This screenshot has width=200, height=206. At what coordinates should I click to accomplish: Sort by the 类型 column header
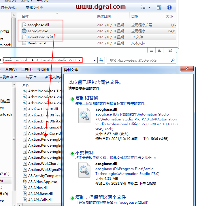coord(135,16)
